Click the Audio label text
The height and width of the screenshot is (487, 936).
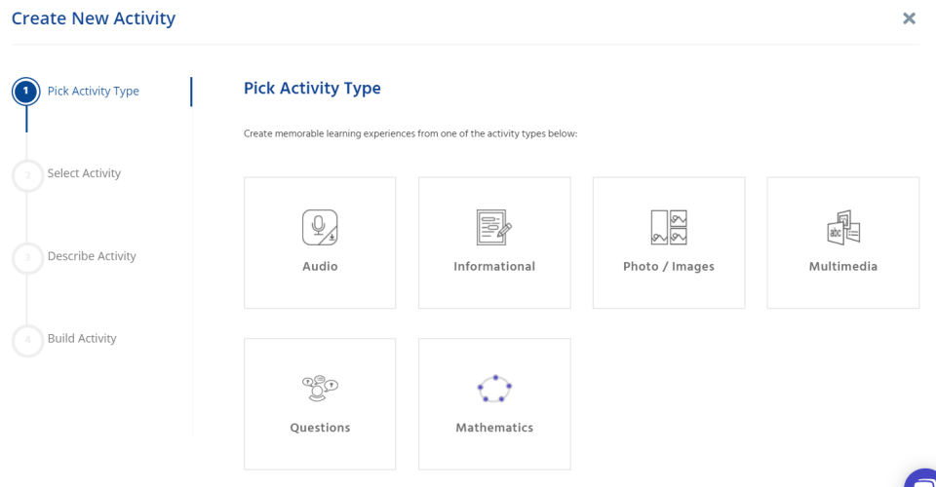[x=320, y=267]
